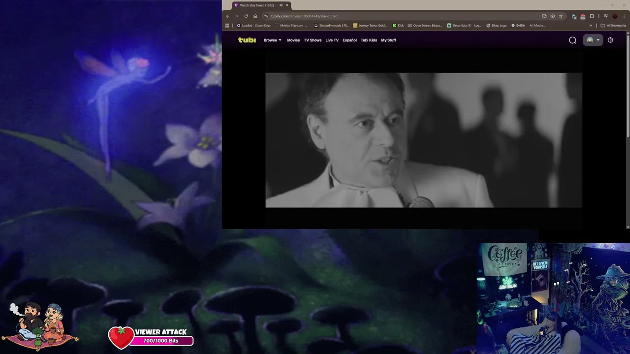
Task: Mute the tab using the speaker icon
Action: tap(281, 5)
